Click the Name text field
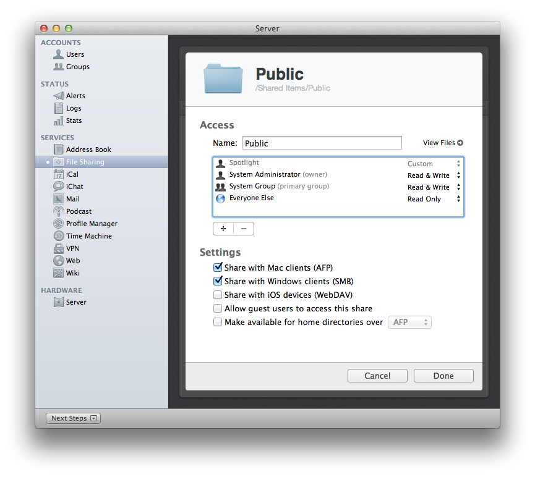The height and width of the screenshot is (477, 535). (x=322, y=143)
